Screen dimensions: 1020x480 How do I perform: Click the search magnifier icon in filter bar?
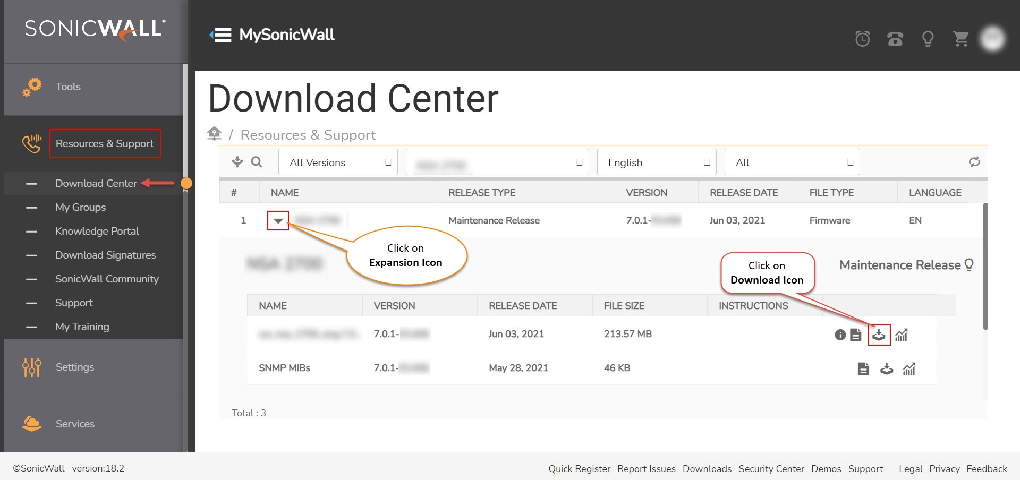point(257,162)
